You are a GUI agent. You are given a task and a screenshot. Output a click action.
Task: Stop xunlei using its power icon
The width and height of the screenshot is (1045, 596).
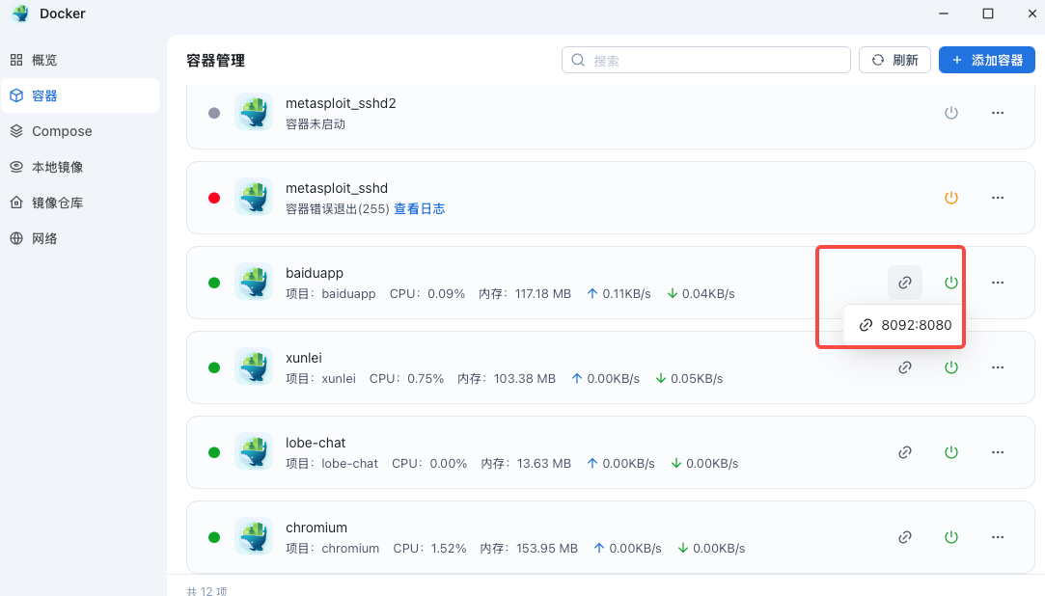coord(951,367)
